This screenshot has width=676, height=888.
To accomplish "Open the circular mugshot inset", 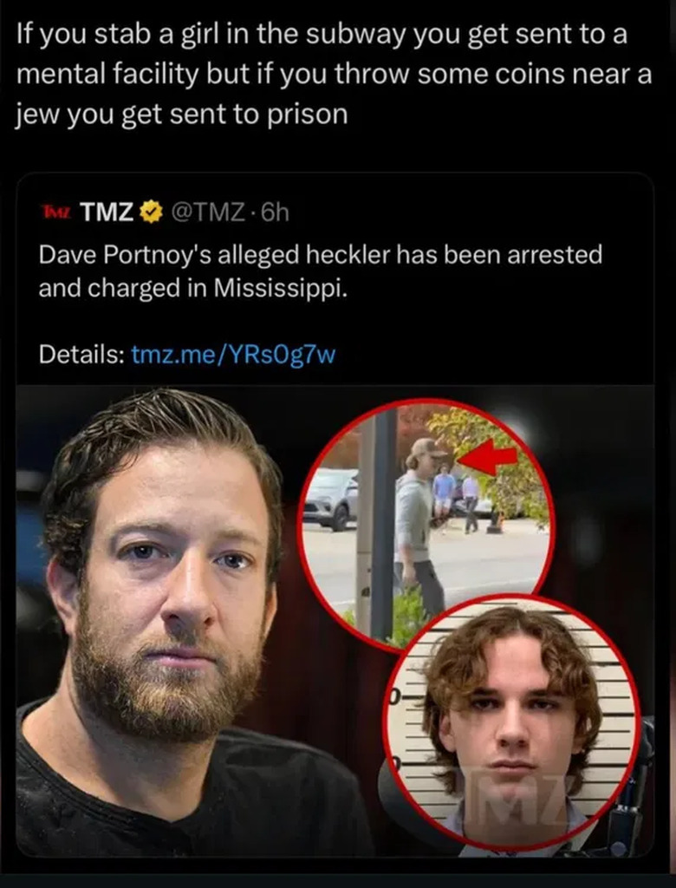I will (511, 724).
